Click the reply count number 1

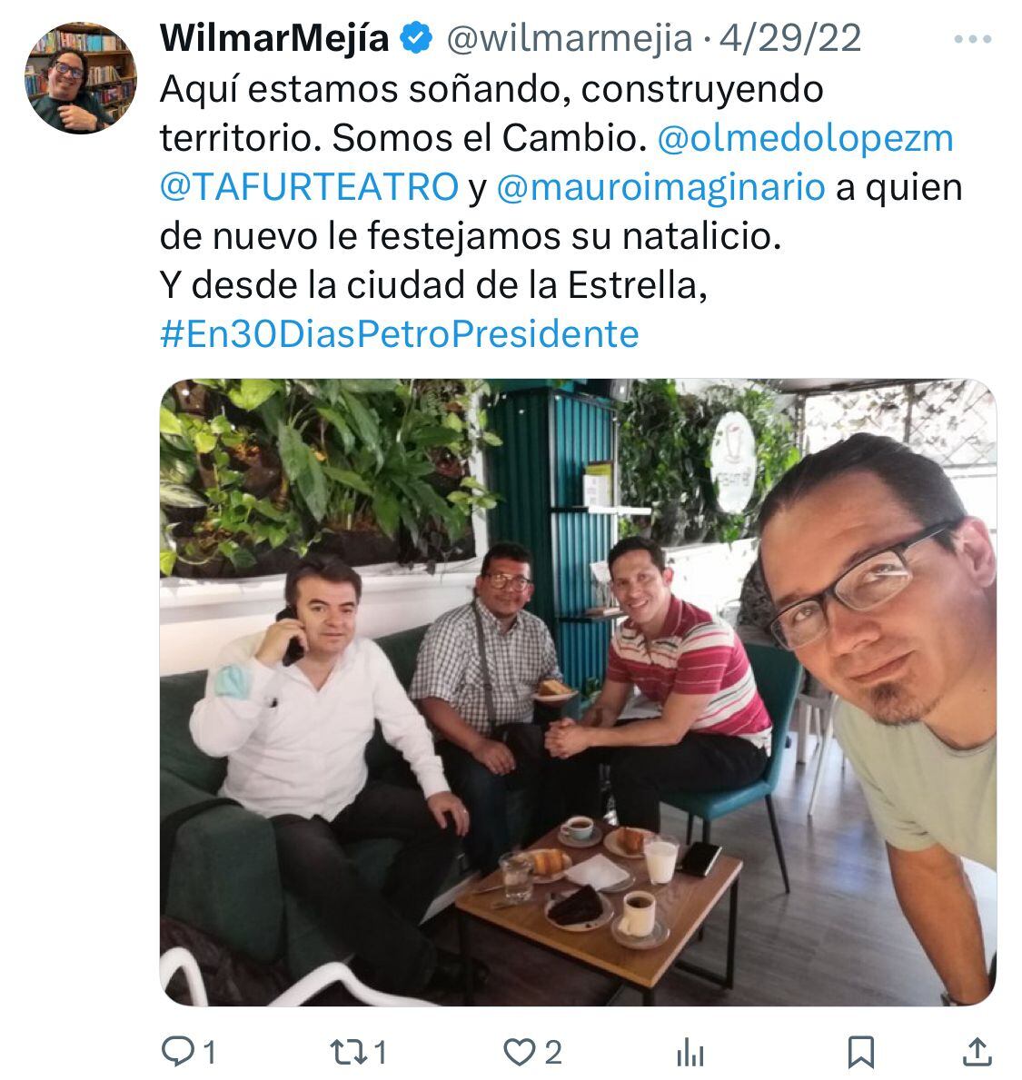(x=209, y=1053)
